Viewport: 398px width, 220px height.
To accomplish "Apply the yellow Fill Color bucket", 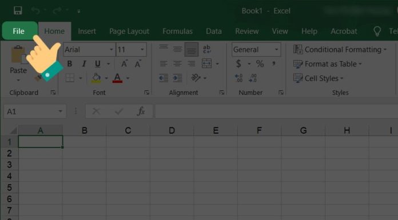I will click(96, 78).
